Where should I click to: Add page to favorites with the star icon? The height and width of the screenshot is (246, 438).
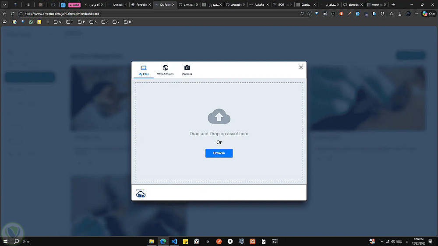coord(308,14)
